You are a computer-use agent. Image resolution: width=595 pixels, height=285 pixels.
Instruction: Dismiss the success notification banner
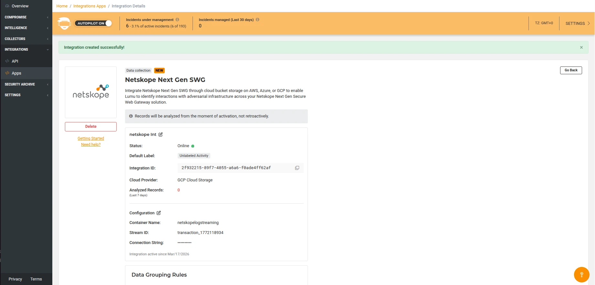pyautogui.click(x=581, y=47)
